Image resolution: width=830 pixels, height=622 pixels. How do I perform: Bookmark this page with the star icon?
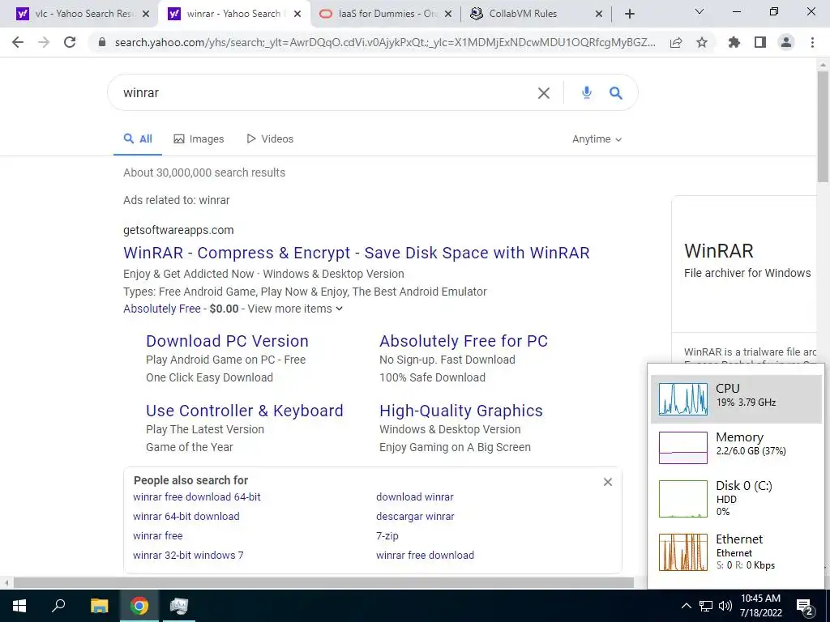point(702,42)
